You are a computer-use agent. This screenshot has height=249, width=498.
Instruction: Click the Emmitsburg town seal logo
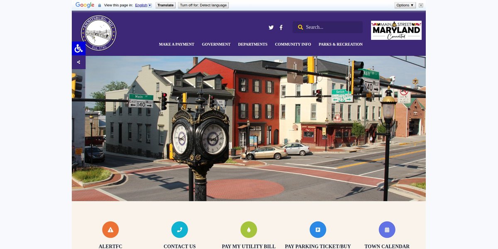(98, 33)
